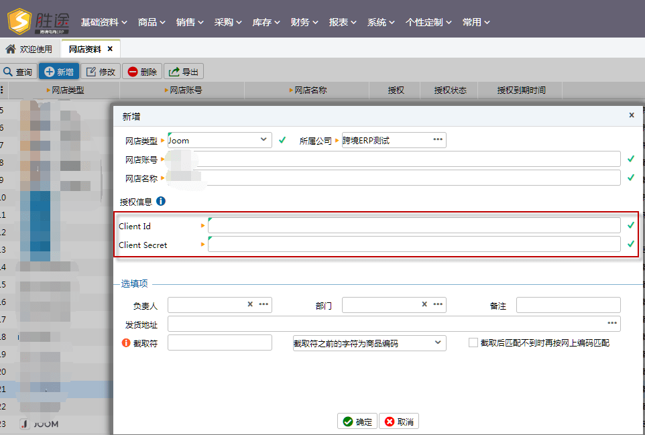Screen dimensions: 645x435
Task: Click the 导出 export button
Action: click(184, 72)
